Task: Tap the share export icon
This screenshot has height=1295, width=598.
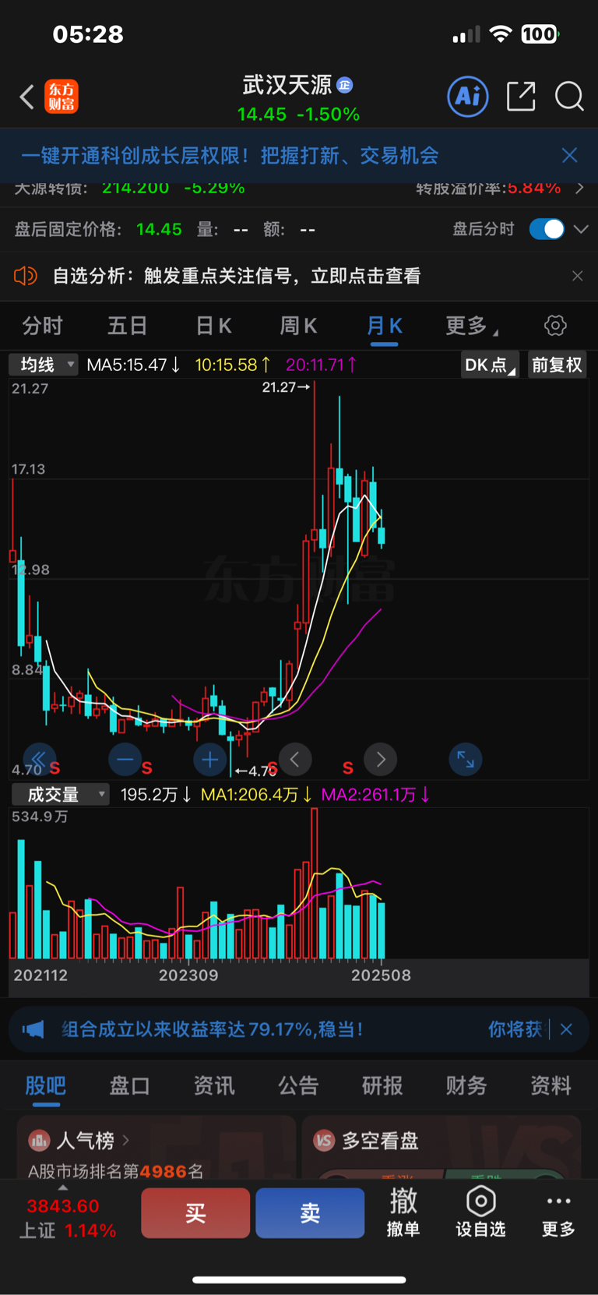Action: click(521, 97)
